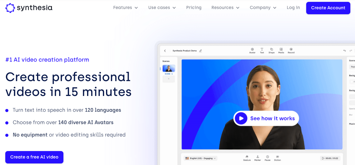Click the See how it works play button
Screen dimensions: 355x165
click(266, 118)
